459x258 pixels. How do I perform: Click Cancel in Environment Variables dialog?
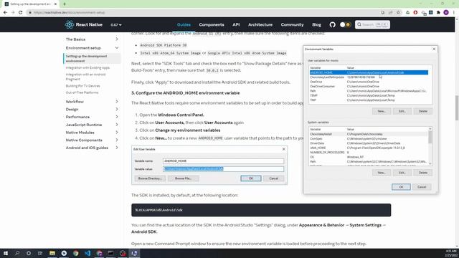click(422, 187)
